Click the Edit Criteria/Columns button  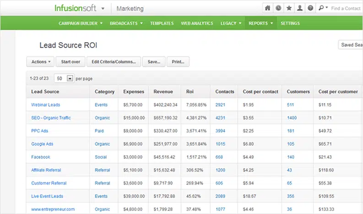(114, 62)
